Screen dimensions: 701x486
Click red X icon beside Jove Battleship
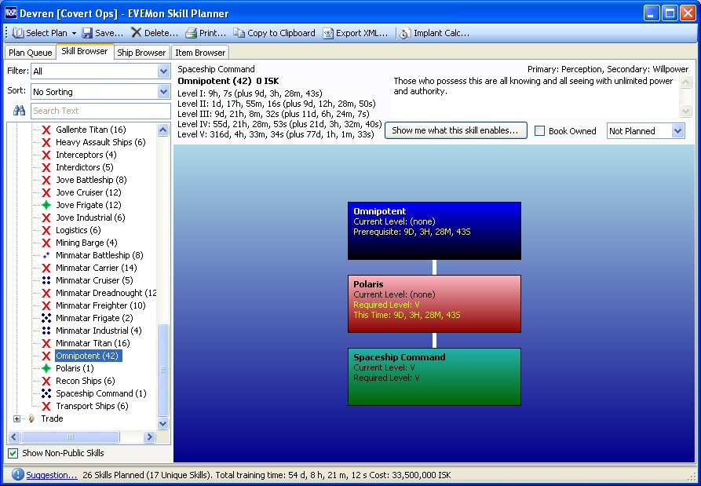click(x=46, y=180)
